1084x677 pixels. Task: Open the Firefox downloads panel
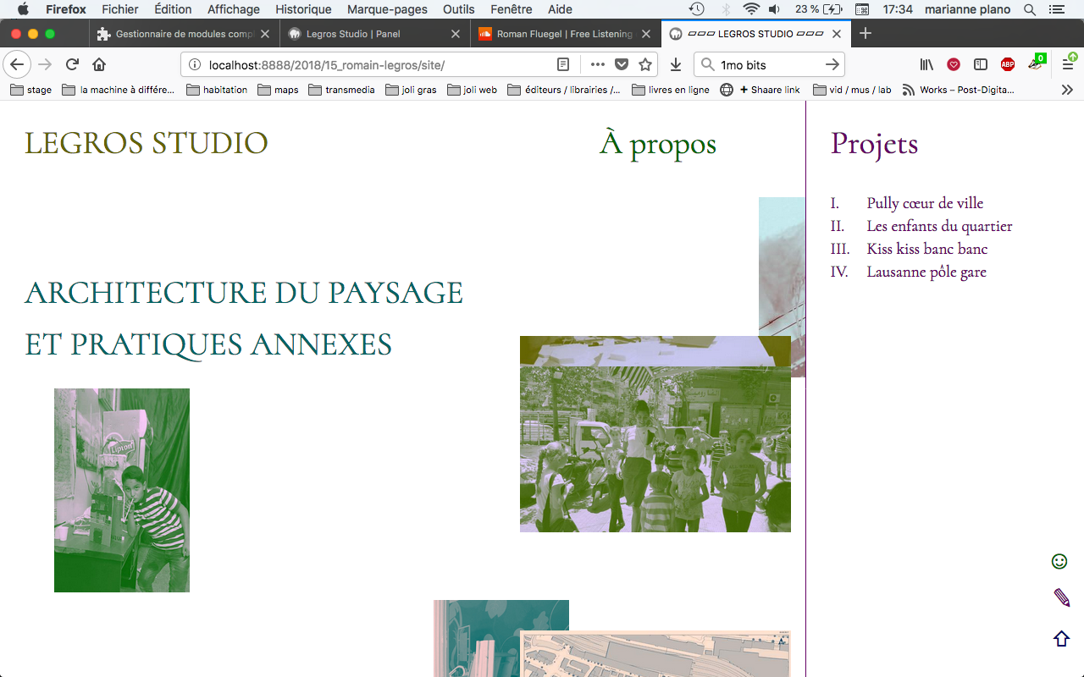(x=676, y=65)
